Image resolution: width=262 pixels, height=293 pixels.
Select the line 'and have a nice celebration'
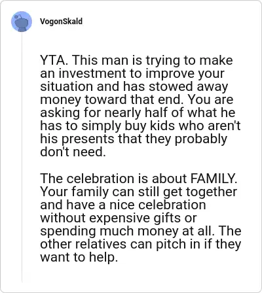(x=123, y=205)
